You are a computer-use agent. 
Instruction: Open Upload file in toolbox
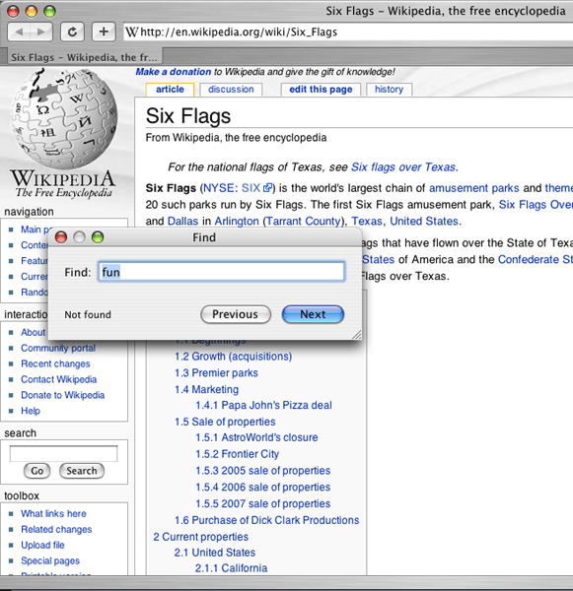tap(42, 546)
